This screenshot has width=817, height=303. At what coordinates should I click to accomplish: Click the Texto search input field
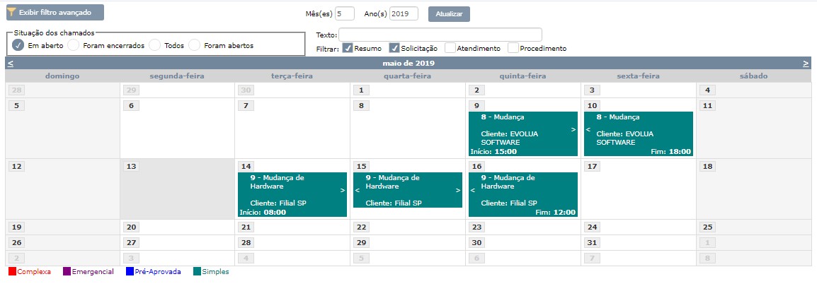click(x=440, y=35)
